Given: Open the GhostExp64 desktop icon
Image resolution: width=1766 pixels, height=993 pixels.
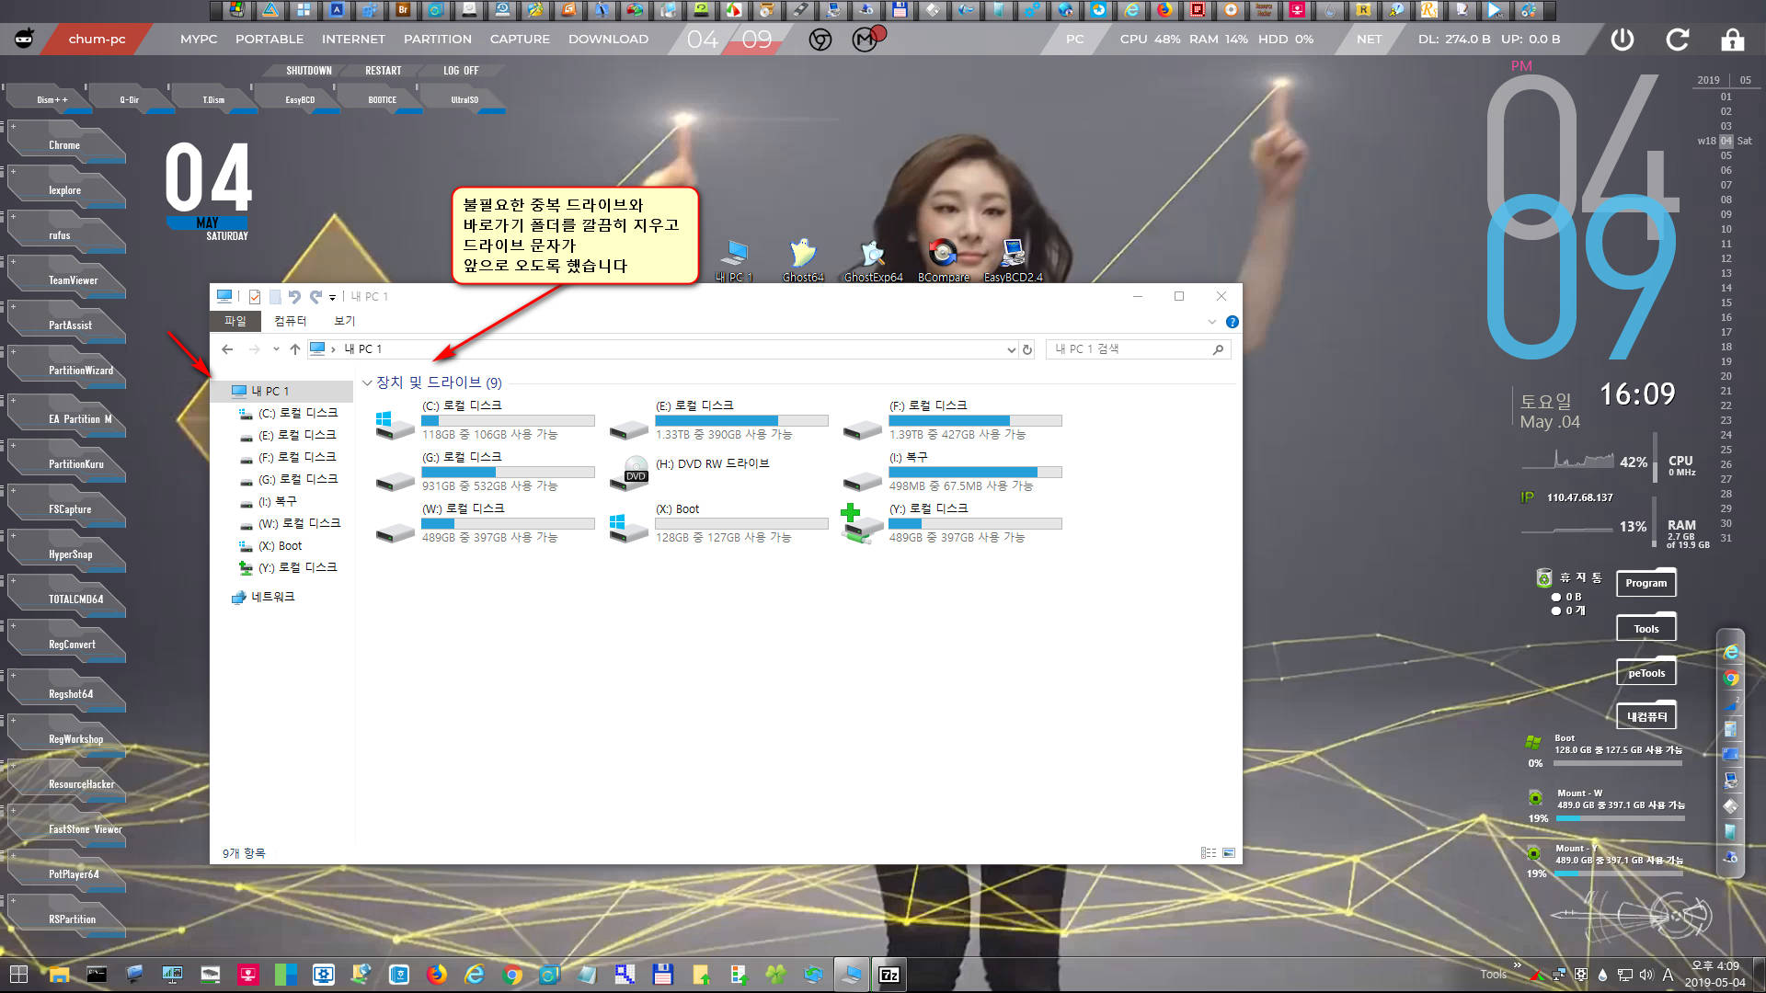Looking at the screenshot, I should click(x=873, y=259).
